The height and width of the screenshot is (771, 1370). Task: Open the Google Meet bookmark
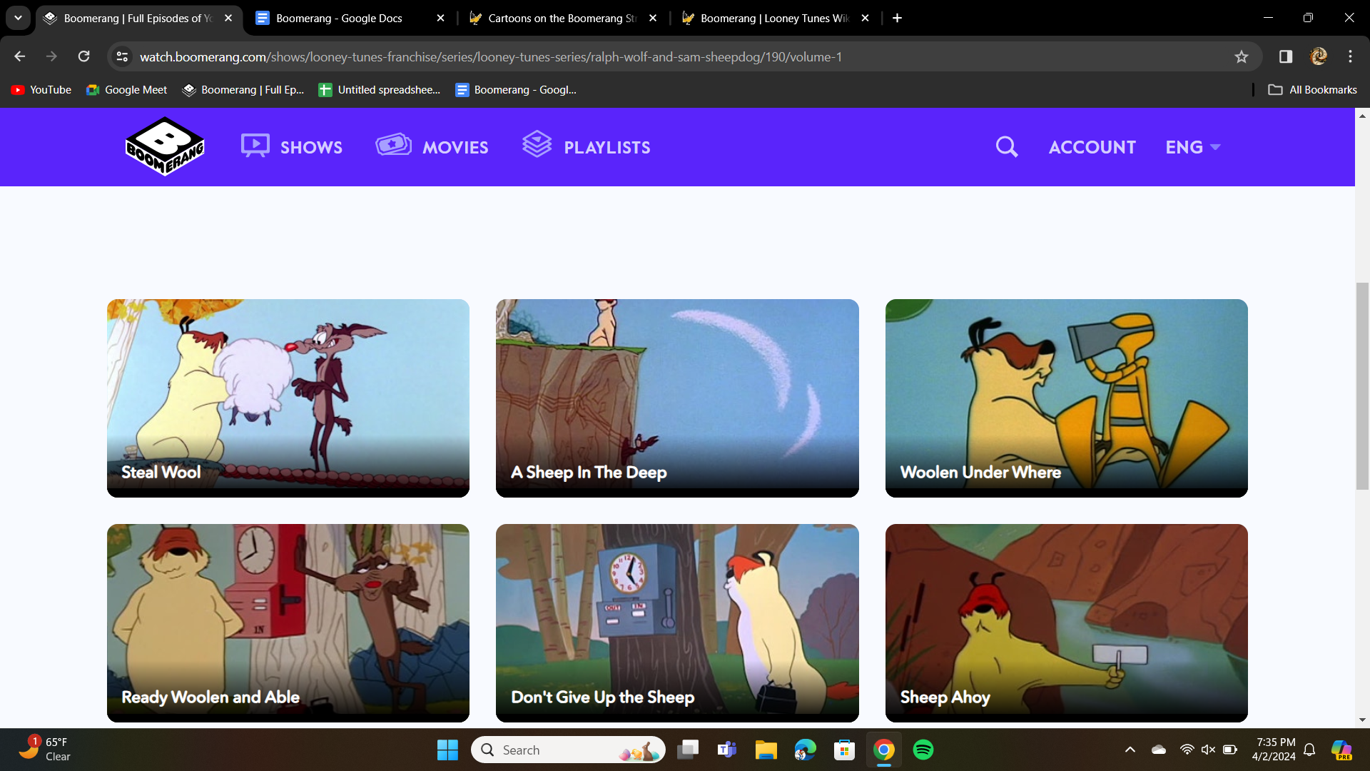[126, 90]
